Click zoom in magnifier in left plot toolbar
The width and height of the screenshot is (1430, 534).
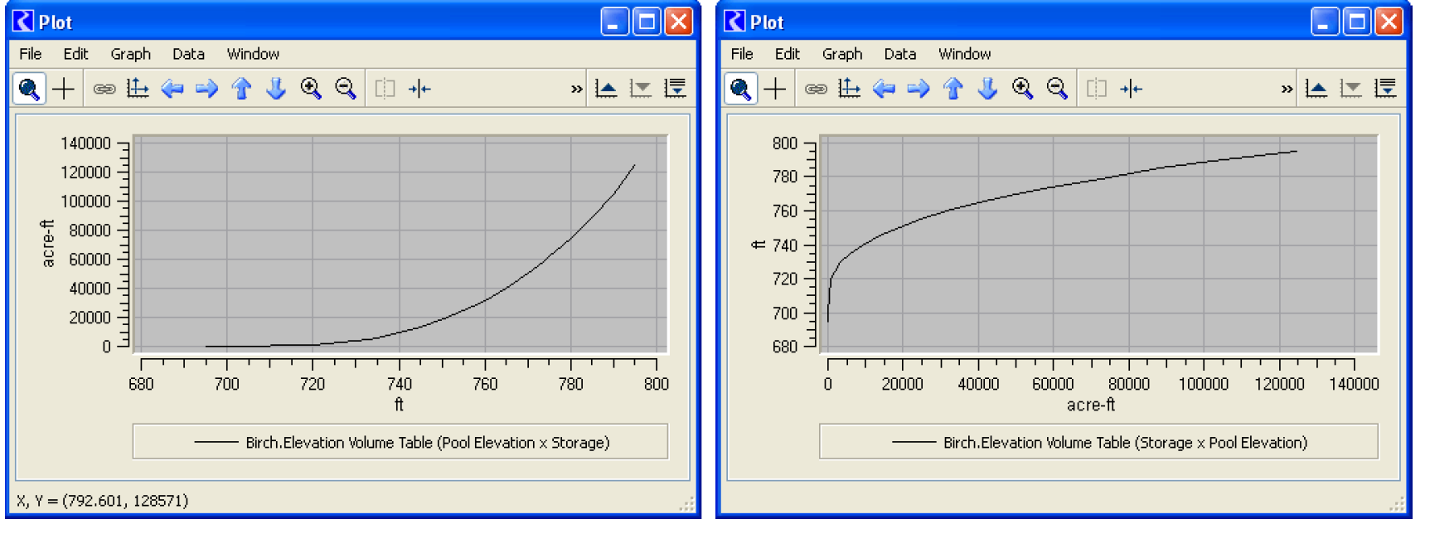click(311, 89)
